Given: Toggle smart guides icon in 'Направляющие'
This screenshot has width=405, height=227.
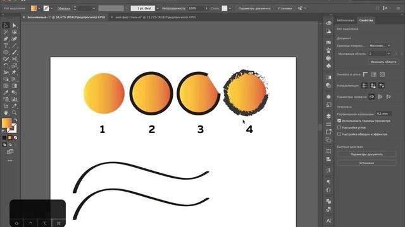Looking at the screenshot, I should click(382, 86).
